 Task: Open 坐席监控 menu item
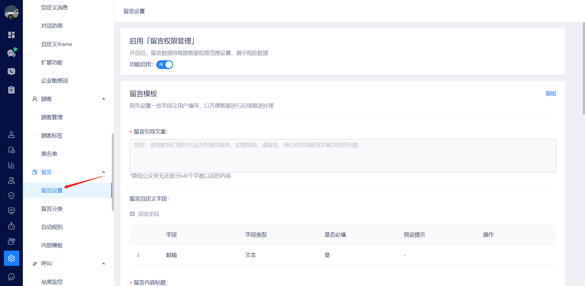point(52,282)
